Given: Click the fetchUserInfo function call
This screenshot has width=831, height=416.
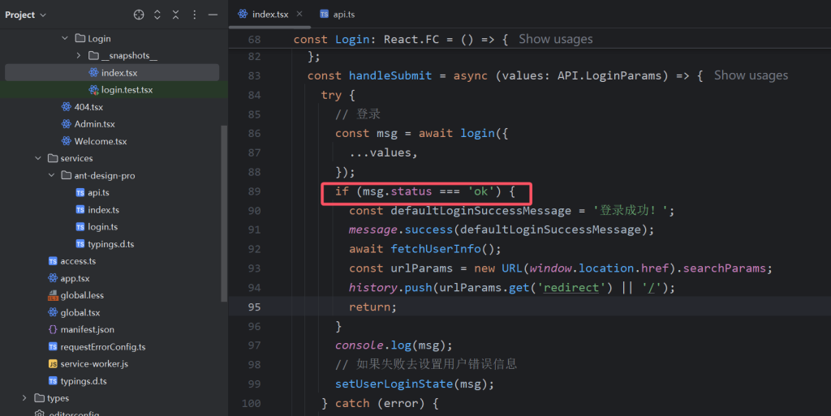Looking at the screenshot, I should [436, 249].
